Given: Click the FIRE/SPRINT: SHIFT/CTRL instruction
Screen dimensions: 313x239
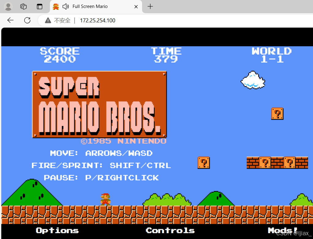Looking at the screenshot, I should 101,165.
